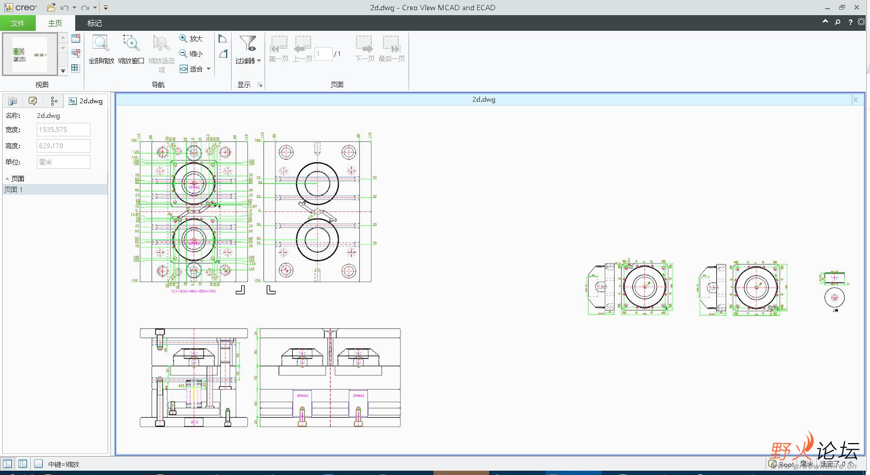Click the top window-with-X icon in 视图 group
The image size is (870, 475).
[76, 38]
